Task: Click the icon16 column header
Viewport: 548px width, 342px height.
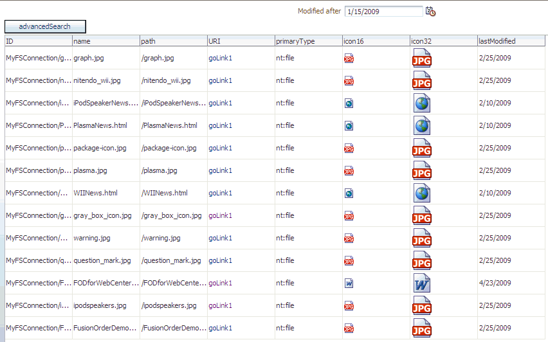Action: click(x=376, y=41)
